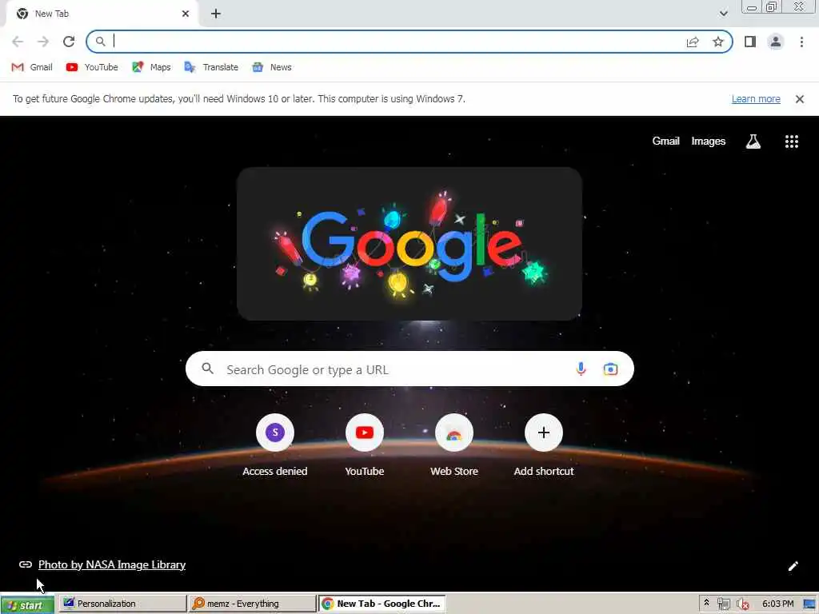Open the Windows start button
The width and height of the screenshot is (819, 614).
[27, 604]
